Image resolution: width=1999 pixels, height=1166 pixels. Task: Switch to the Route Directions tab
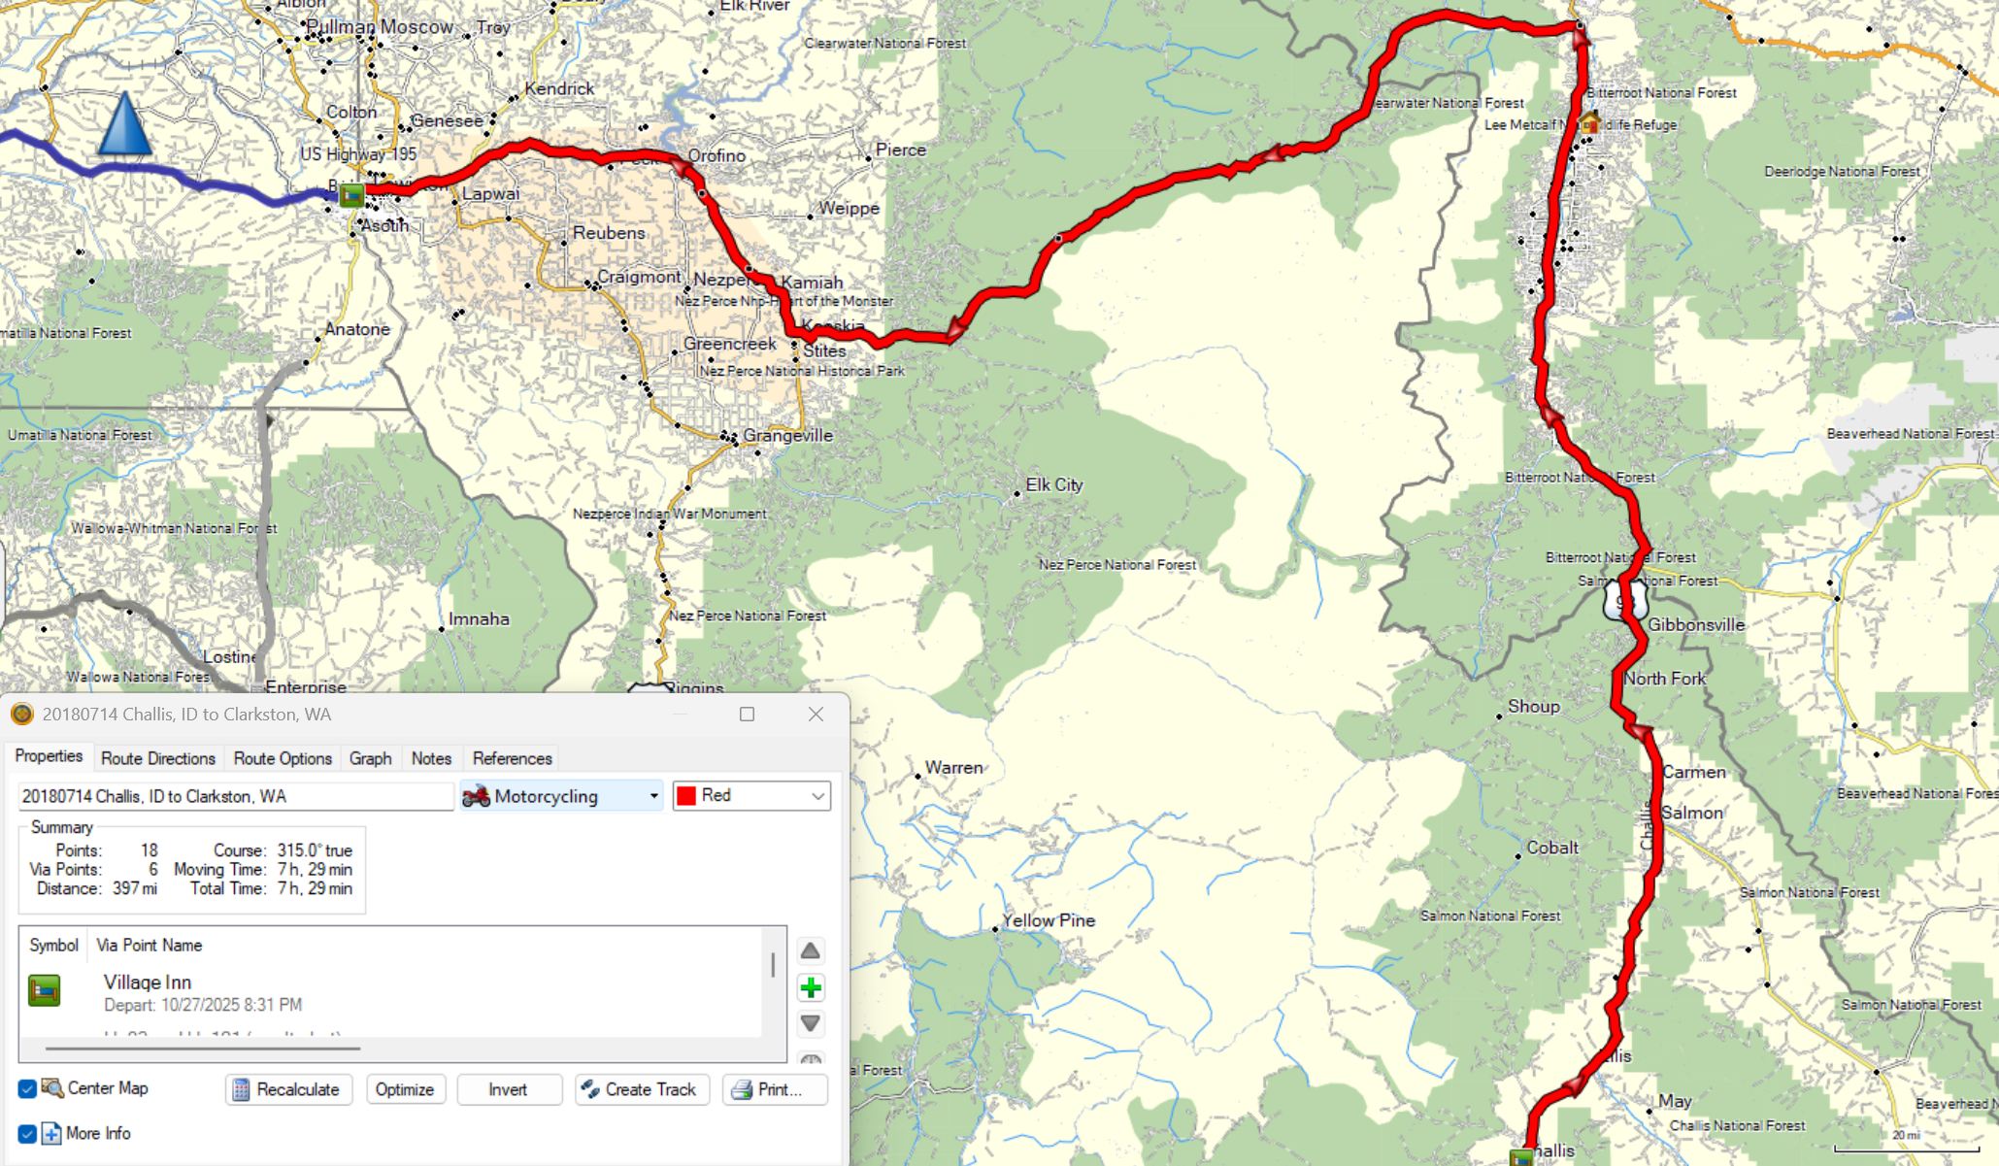158,758
